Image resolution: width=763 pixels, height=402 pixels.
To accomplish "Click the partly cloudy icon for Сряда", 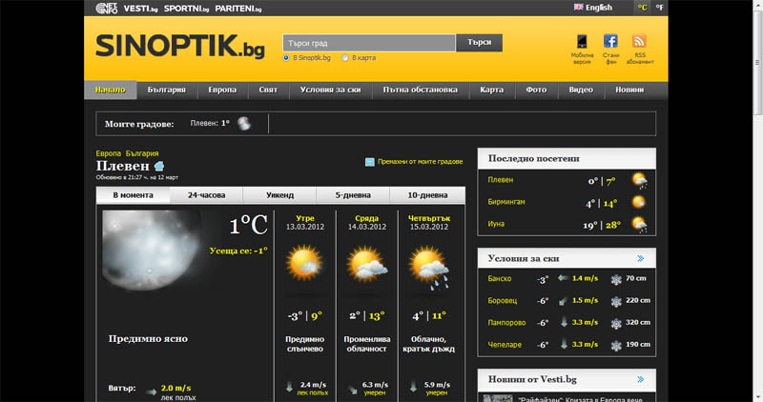I will (367, 265).
